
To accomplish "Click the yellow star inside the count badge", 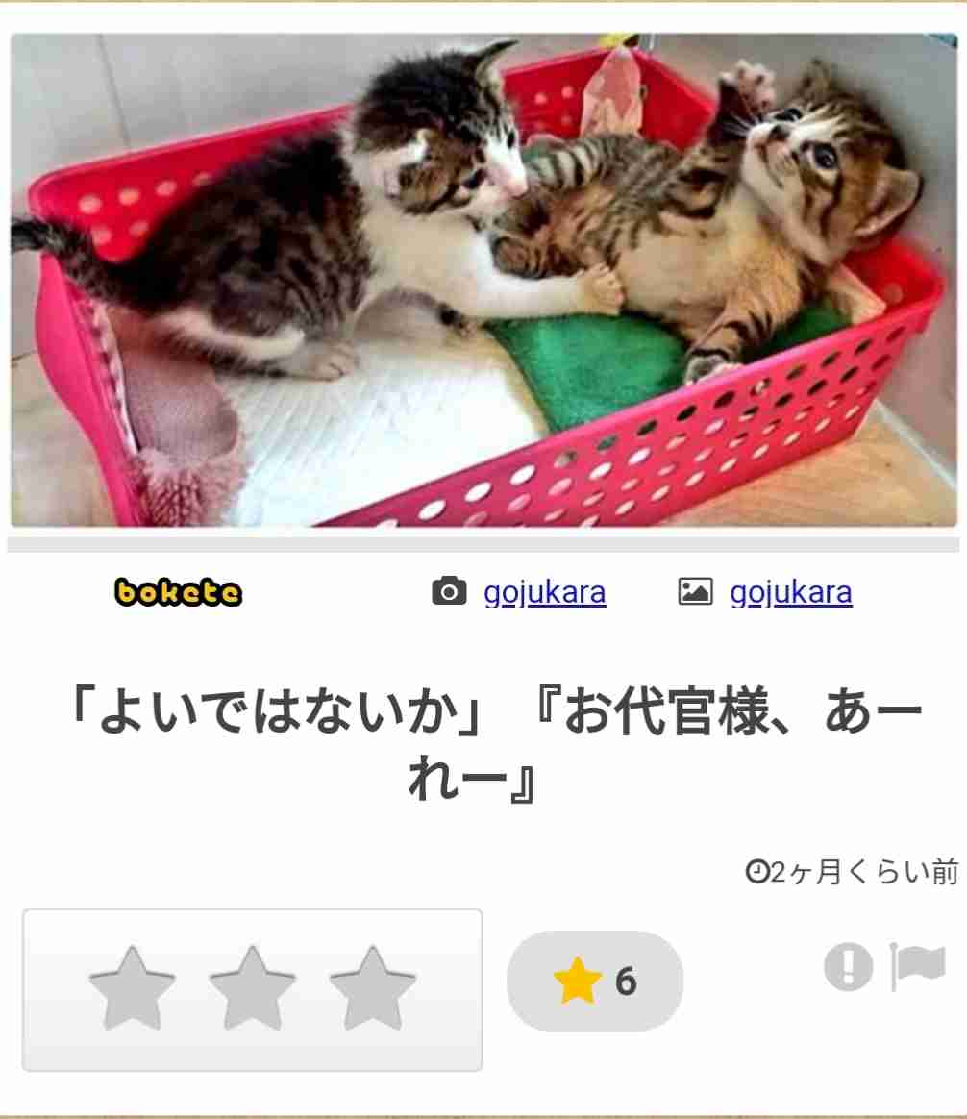I will click(578, 981).
